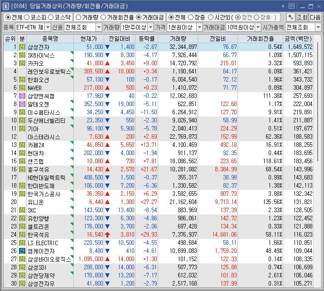Click the 조회 search button
The width and height of the screenshot is (324, 291).
pos(302,17)
